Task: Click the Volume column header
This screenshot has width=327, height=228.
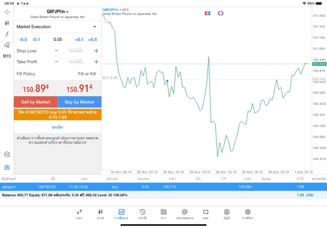Action: pos(143,179)
